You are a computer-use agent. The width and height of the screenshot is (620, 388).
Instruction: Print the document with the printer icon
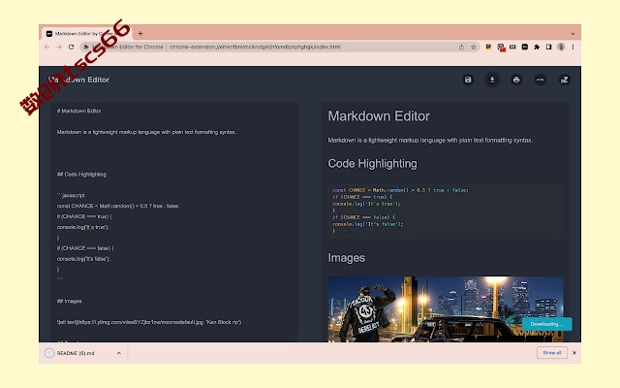coord(516,80)
